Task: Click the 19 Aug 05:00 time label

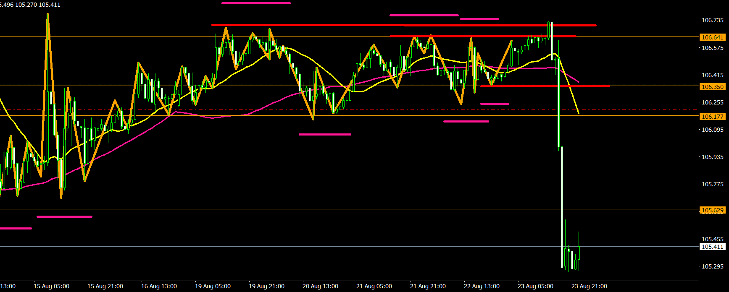Action: 213,286
